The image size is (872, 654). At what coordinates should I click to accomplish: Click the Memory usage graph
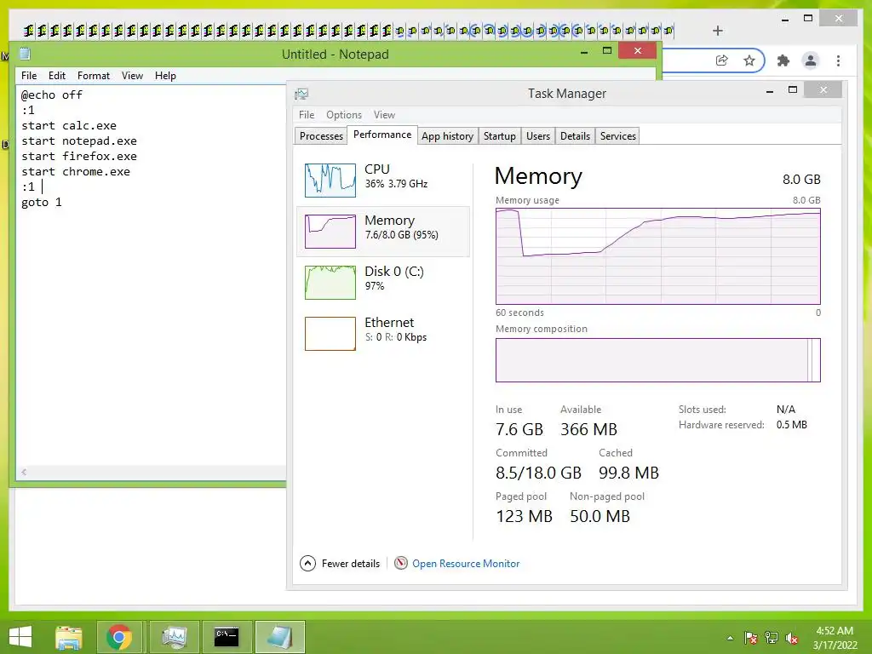click(658, 256)
